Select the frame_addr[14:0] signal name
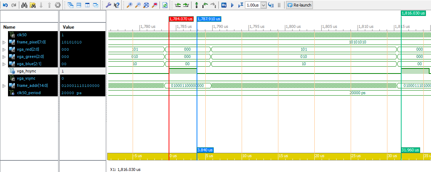The image size is (431, 172). click(x=32, y=86)
